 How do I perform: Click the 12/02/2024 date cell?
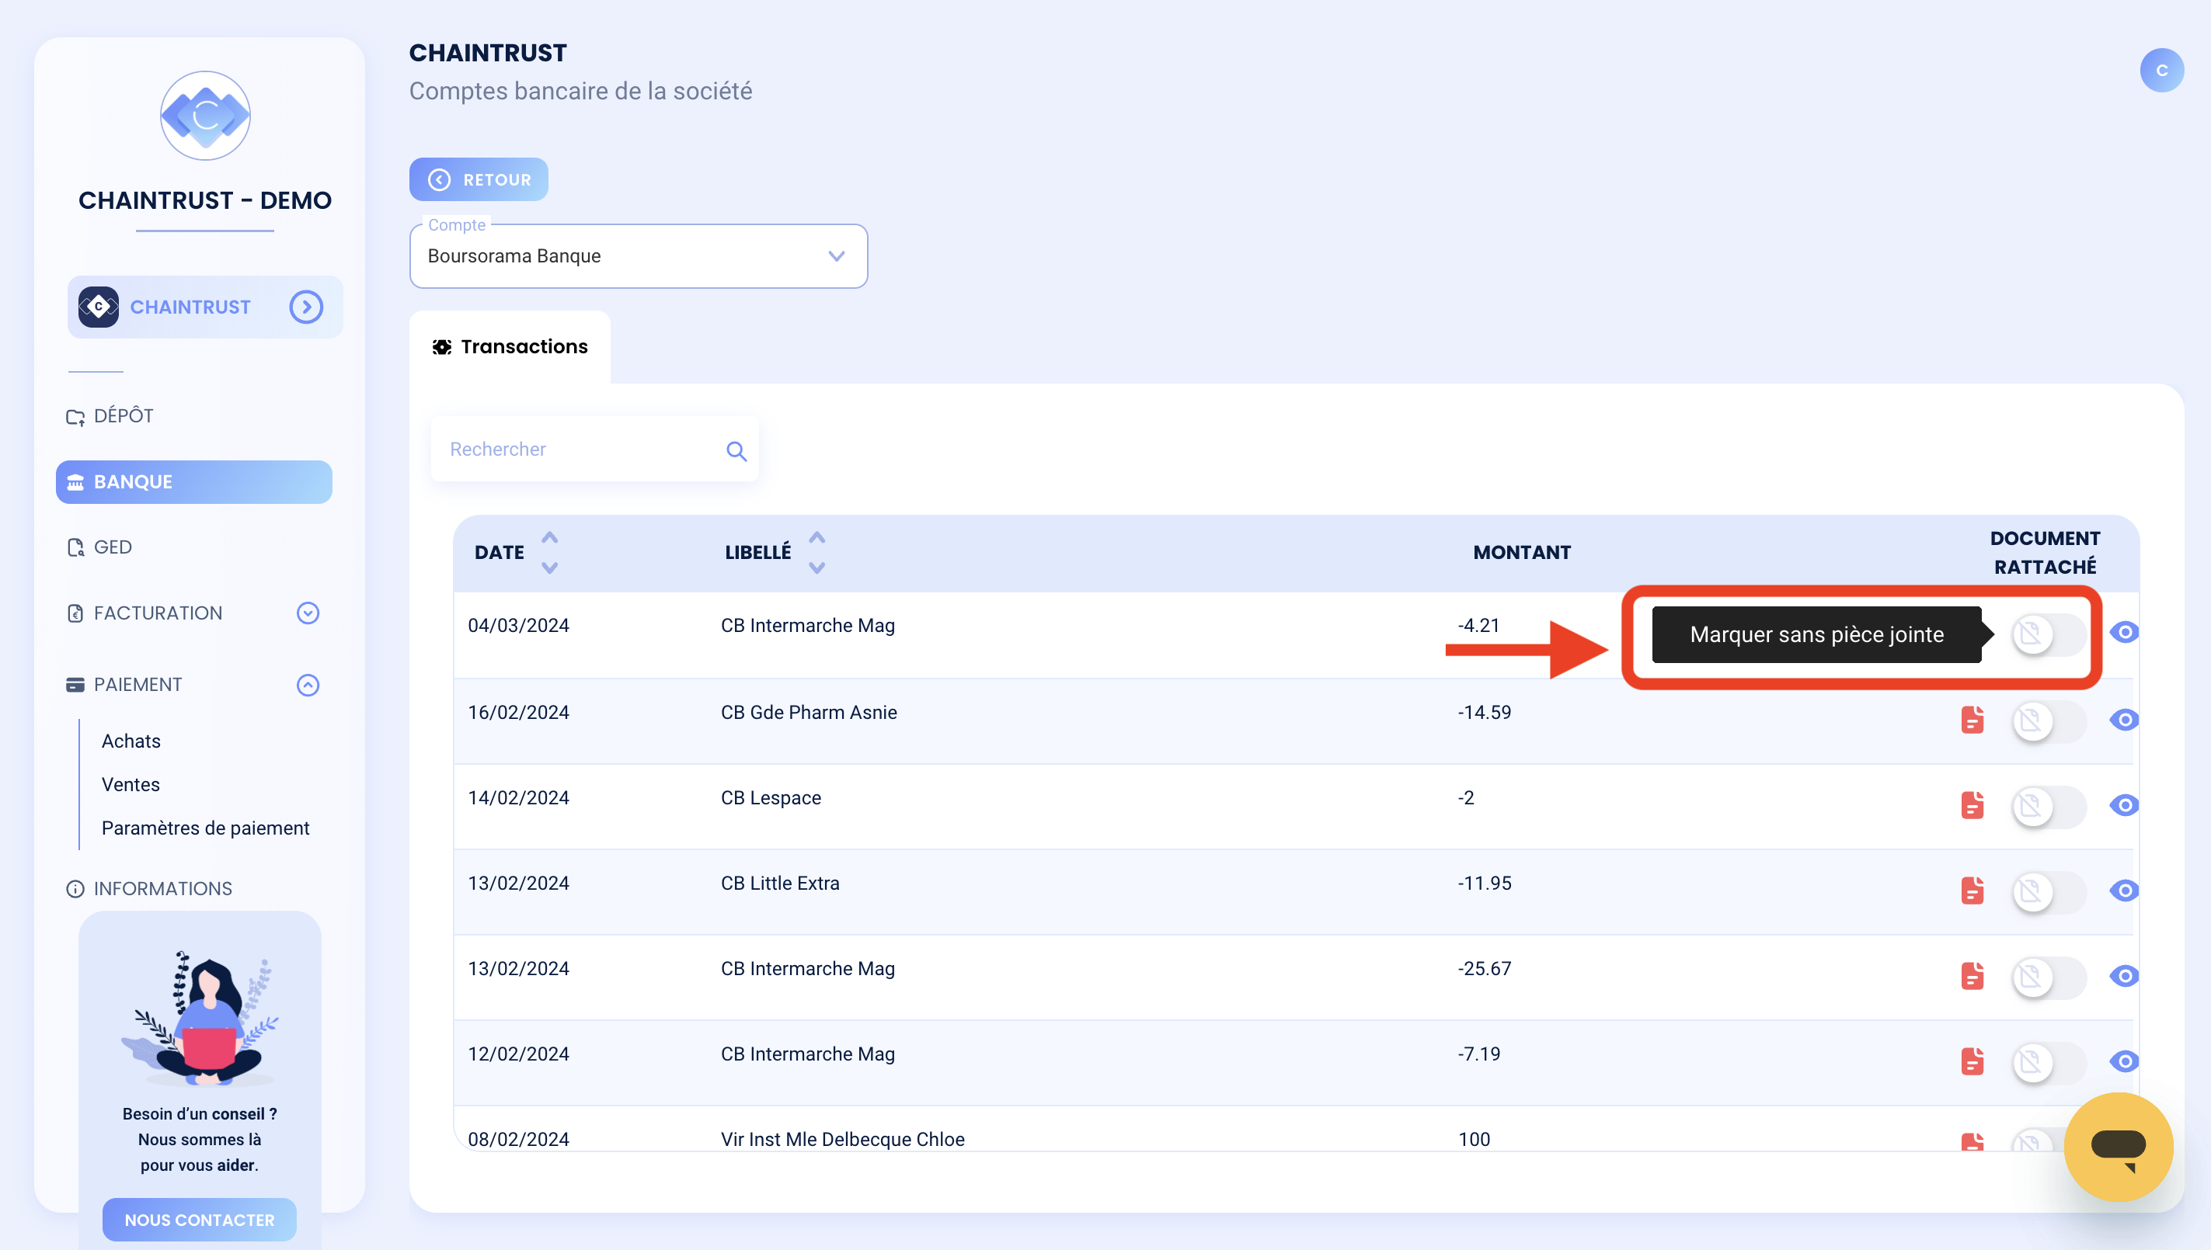coord(518,1054)
